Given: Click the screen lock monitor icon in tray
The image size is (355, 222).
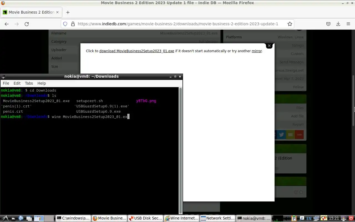Looking at the screenshot, I should point(344,218).
